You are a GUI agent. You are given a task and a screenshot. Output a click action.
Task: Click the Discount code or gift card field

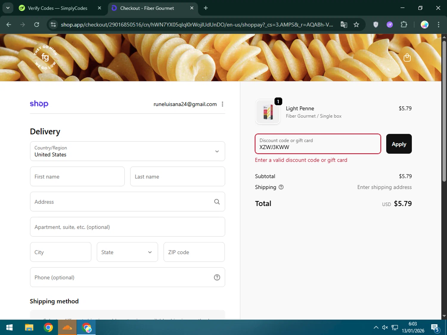pyautogui.click(x=318, y=144)
